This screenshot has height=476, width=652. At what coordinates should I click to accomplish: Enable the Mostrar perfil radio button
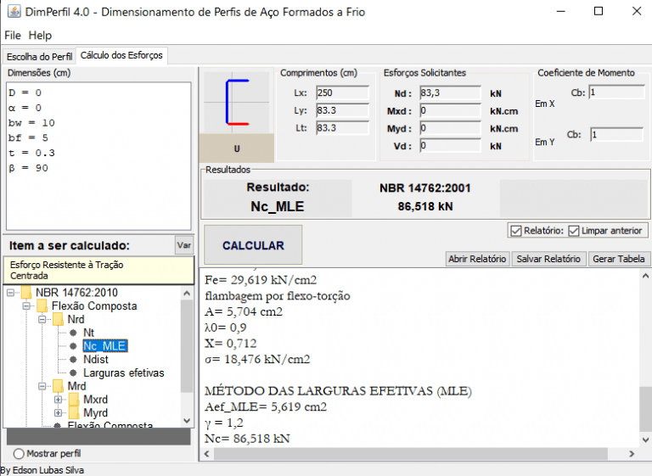point(19,454)
